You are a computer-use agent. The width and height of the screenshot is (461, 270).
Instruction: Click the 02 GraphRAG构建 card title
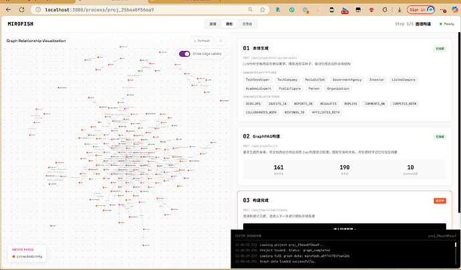point(261,136)
